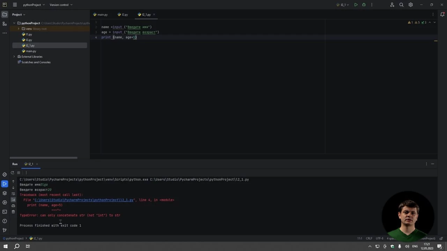Follow the l2_1.py traceback file link

click(84, 200)
